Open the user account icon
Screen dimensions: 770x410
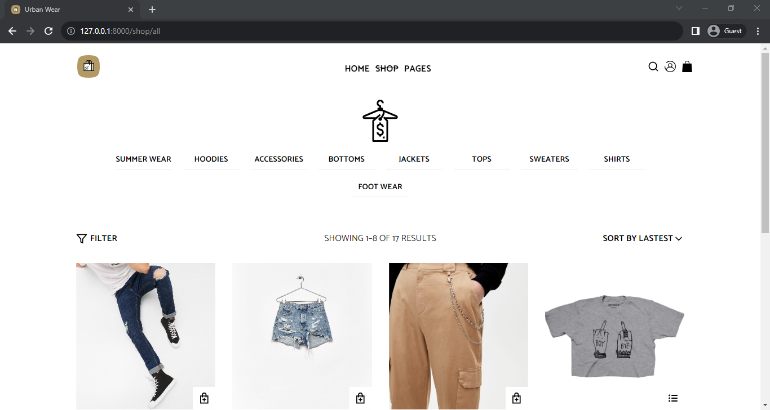pyautogui.click(x=670, y=66)
